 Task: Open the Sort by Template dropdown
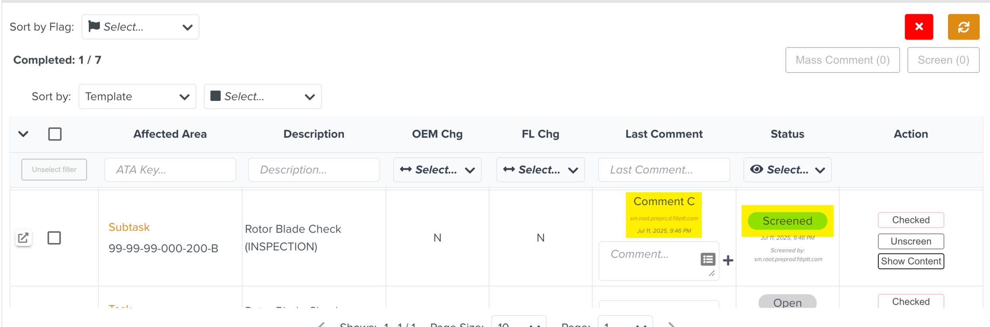tap(137, 96)
